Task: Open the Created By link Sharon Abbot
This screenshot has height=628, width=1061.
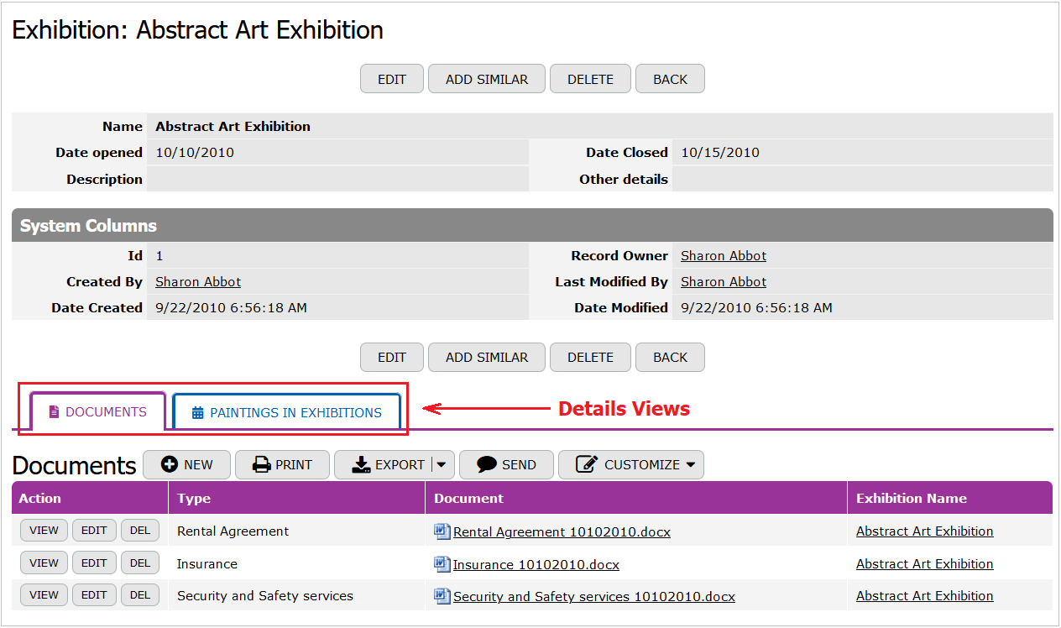Action: point(198,282)
